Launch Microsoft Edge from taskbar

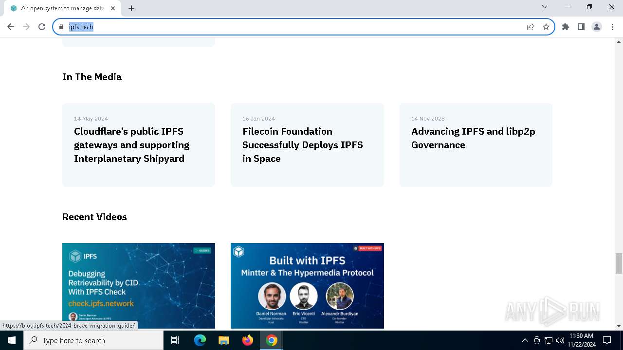[x=200, y=340]
